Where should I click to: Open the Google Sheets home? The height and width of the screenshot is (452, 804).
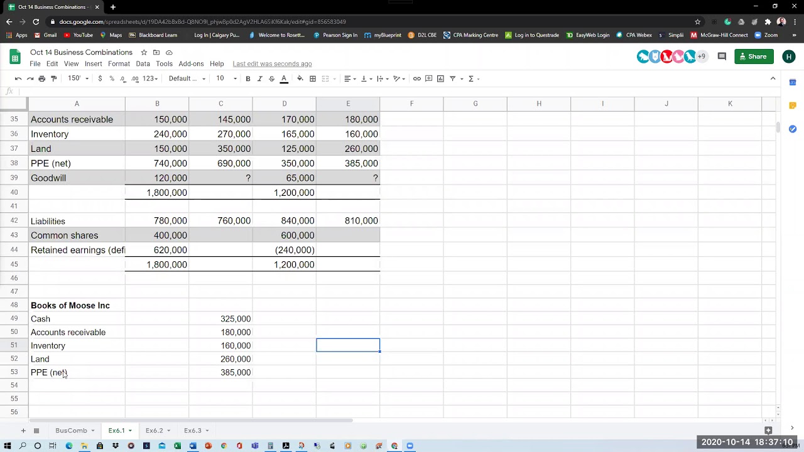pos(15,57)
